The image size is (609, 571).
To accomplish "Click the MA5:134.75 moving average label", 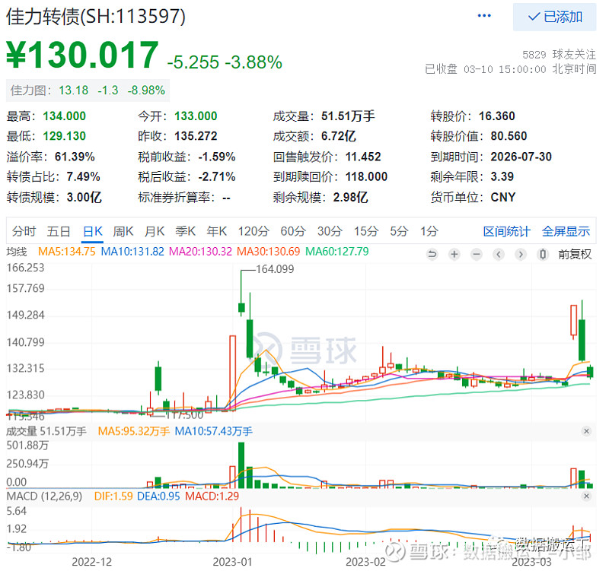I will tap(66, 252).
